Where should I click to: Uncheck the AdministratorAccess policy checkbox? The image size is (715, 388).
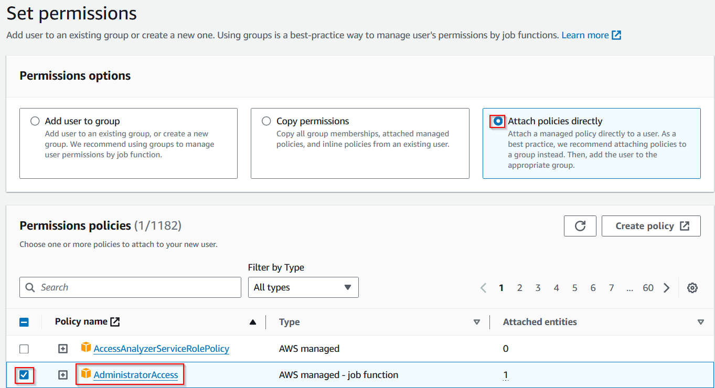(24, 375)
